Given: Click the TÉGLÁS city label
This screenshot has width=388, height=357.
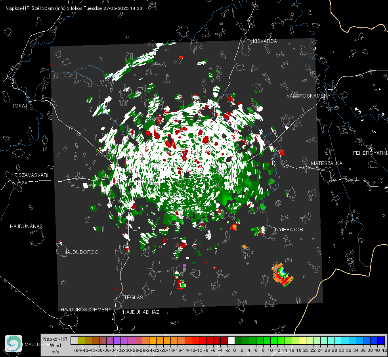Looking at the screenshot, I should [134, 297].
